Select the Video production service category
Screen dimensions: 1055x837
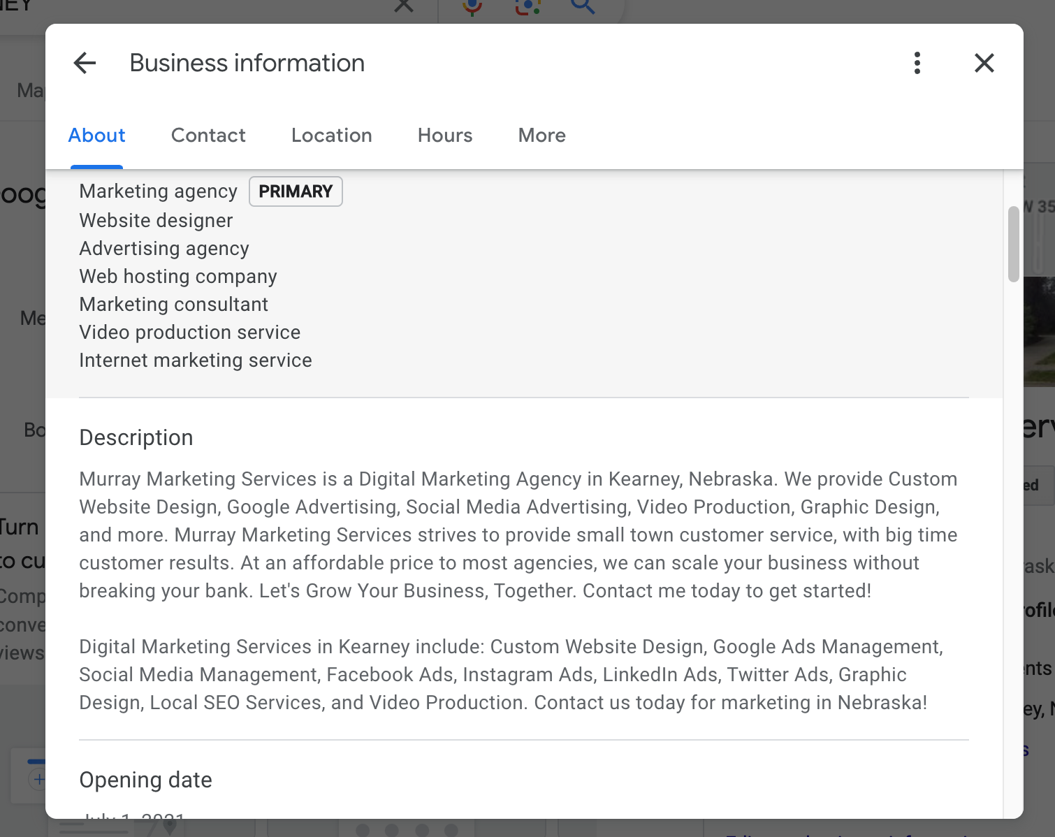point(189,333)
